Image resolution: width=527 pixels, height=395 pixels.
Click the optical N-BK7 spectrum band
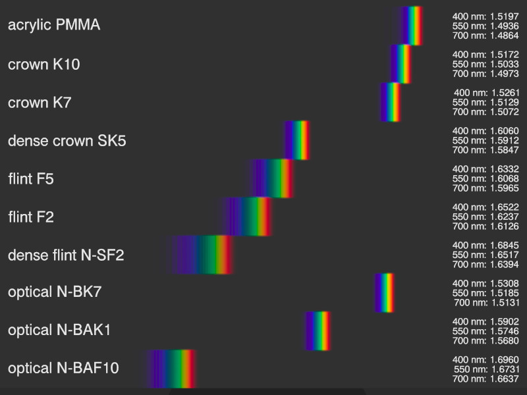pyautogui.click(x=384, y=292)
